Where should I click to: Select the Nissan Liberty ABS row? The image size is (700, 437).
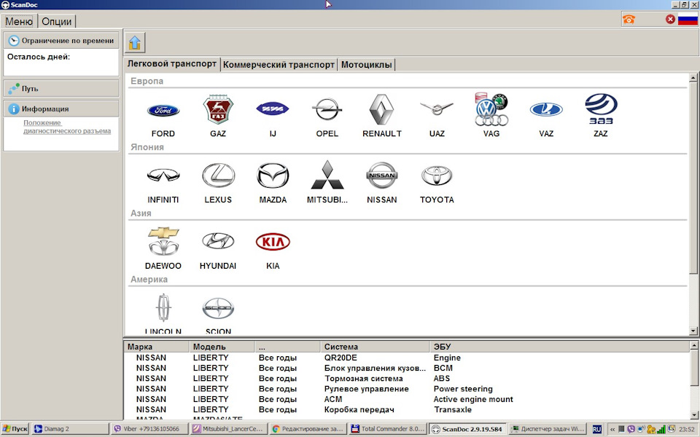tap(407, 378)
